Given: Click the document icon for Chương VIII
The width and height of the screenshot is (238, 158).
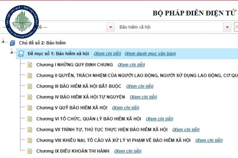Looking at the screenshot, I should click(x=30, y=141).
